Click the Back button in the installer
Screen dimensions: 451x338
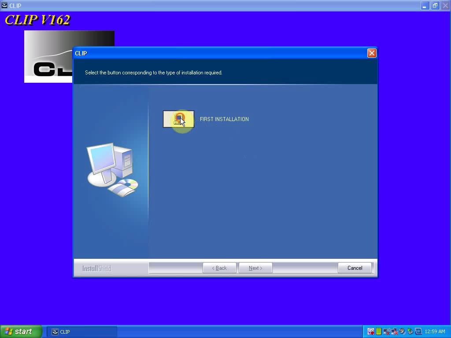click(x=219, y=268)
